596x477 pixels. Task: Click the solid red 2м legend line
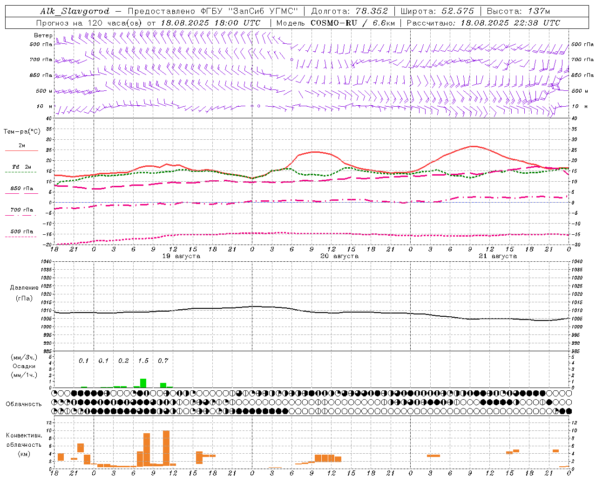pyautogui.click(x=21, y=151)
